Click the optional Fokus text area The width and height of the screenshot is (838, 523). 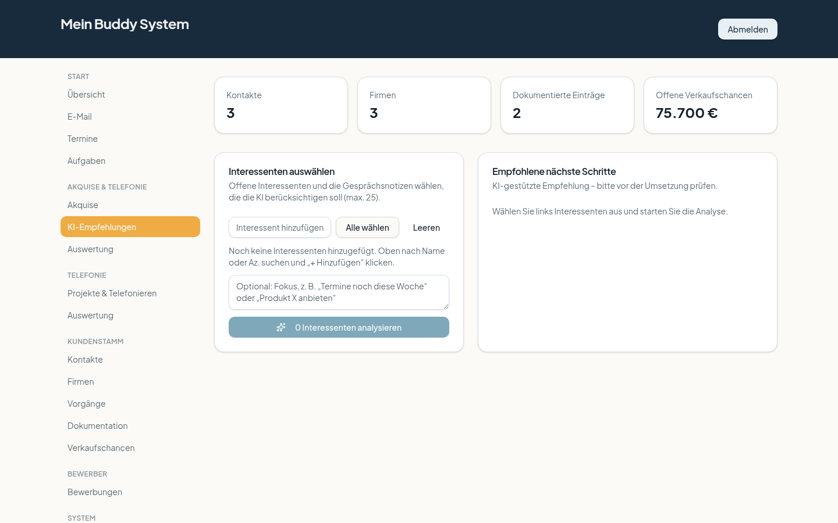339,292
